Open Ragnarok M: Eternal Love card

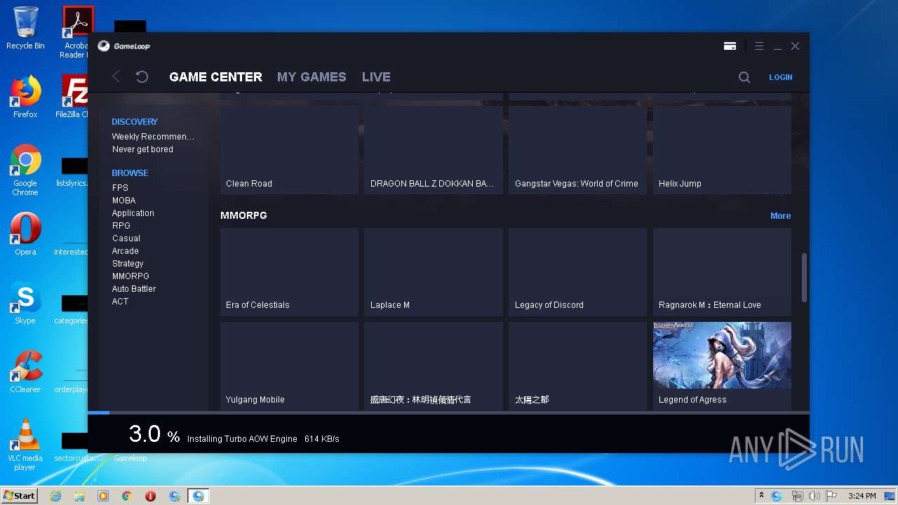722,272
